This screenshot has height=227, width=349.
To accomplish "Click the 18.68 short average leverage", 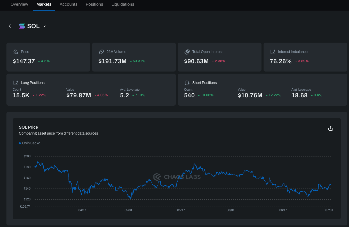I will pos(299,95).
